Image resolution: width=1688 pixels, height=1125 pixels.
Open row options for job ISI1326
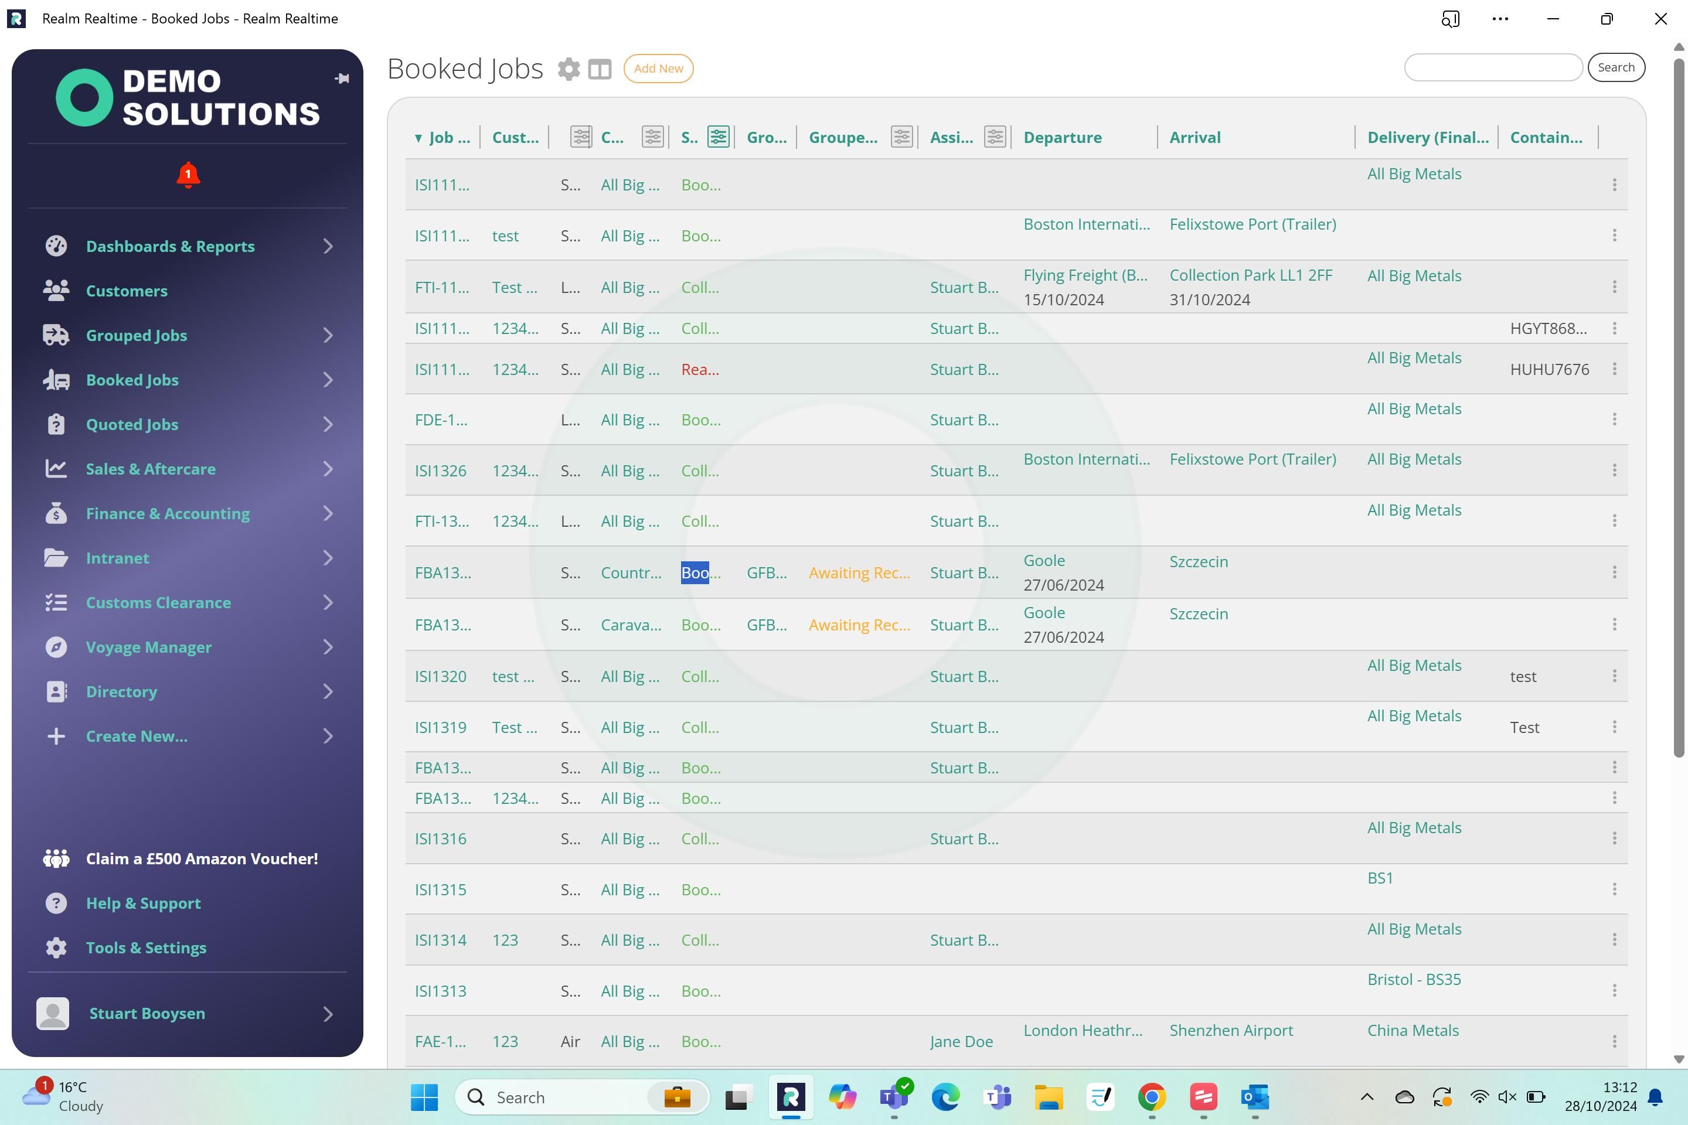point(1614,470)
